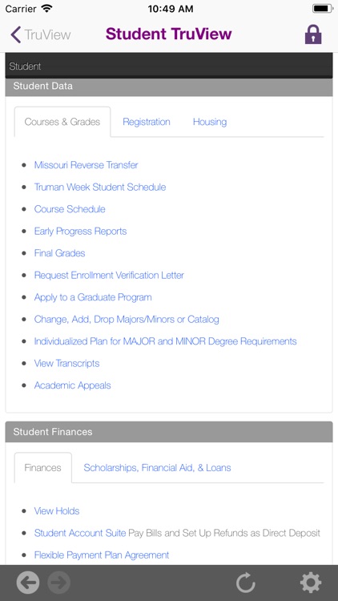Switch to the Registration tab
This screenshot has width=338, height=601.
[147, 122]
